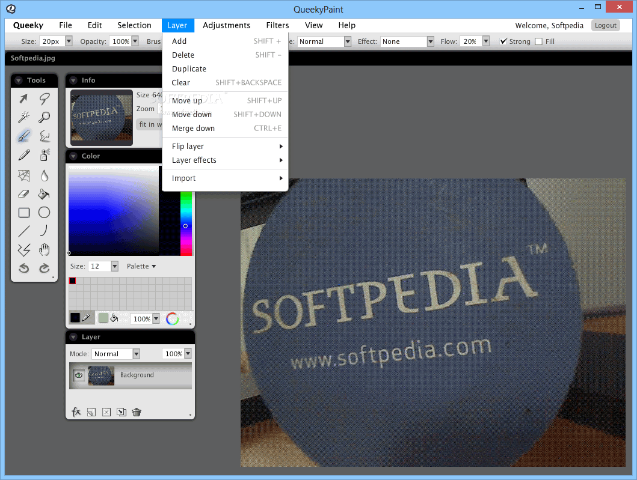This screenshot has height=480, width=637.
Task: Click the duplicate layer arrow icon
Action: (122, 412)
